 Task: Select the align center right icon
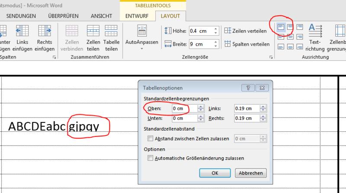tap(300, 37)
